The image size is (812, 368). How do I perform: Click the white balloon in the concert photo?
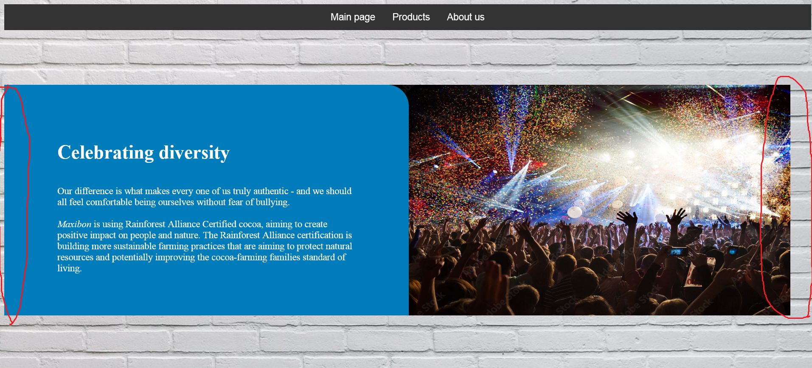click(575, 212)
